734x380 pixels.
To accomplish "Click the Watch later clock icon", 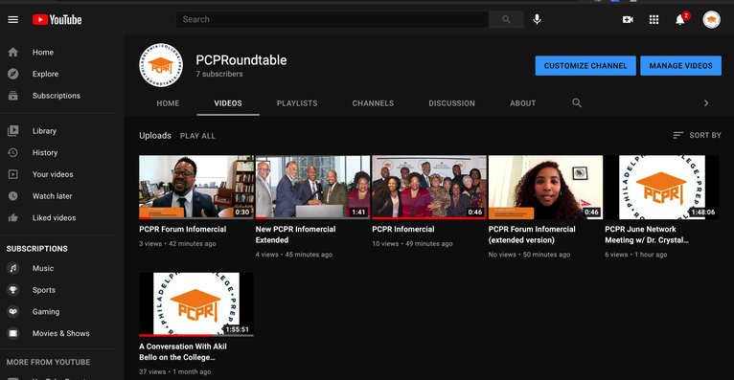I will point(13,196).
